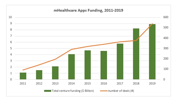Click left axis value 4
This screenshot has height=104, width=178.
pyautogui.click(x=11, y=55)
